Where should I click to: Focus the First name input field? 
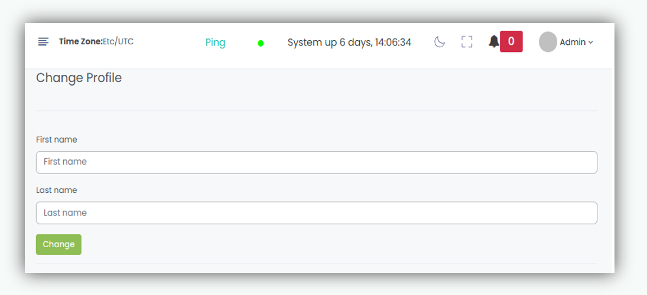click(316, 162)
